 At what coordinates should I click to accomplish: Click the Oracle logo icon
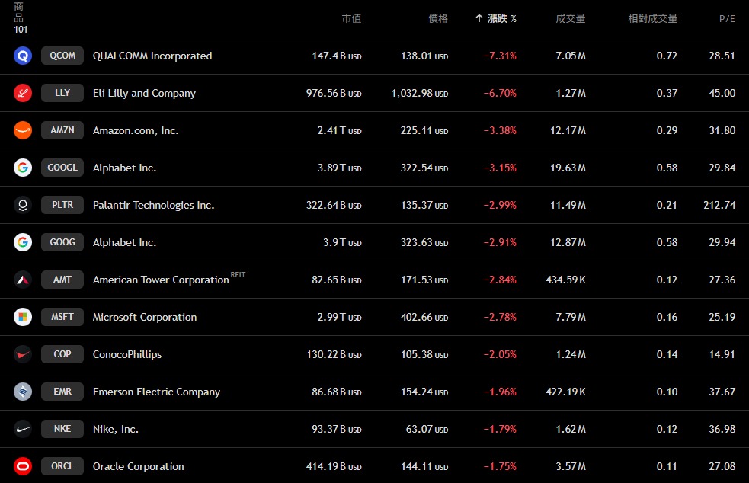(23, 466)
